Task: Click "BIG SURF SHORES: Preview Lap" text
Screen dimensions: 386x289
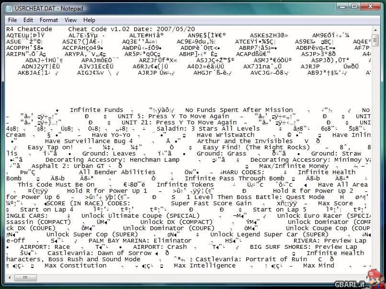Action: click(304, 247)
